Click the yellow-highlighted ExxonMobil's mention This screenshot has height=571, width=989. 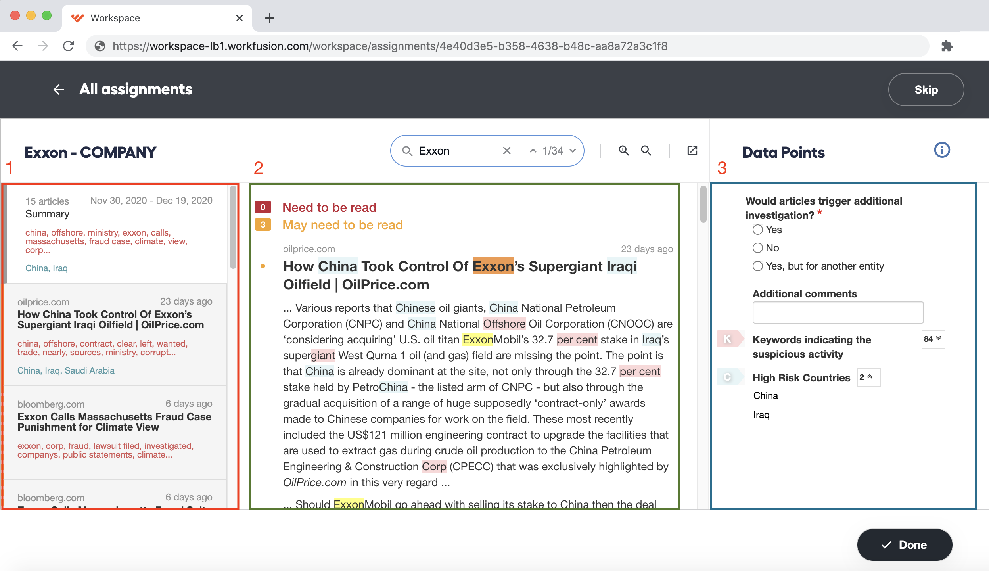(x=477, y=340)
